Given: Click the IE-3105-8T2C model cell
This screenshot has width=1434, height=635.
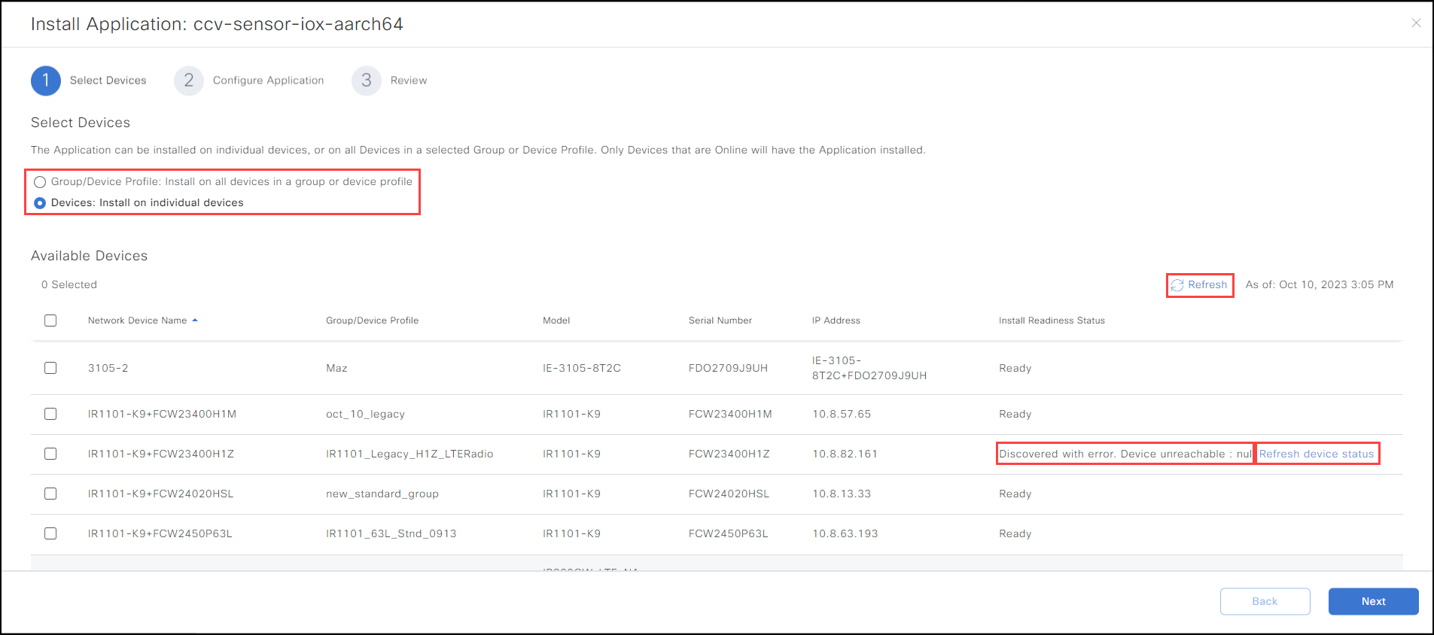Looking at the screenshot, I should pos(582,368).
